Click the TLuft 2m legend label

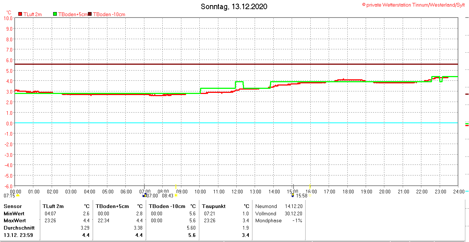coord(32,14)
